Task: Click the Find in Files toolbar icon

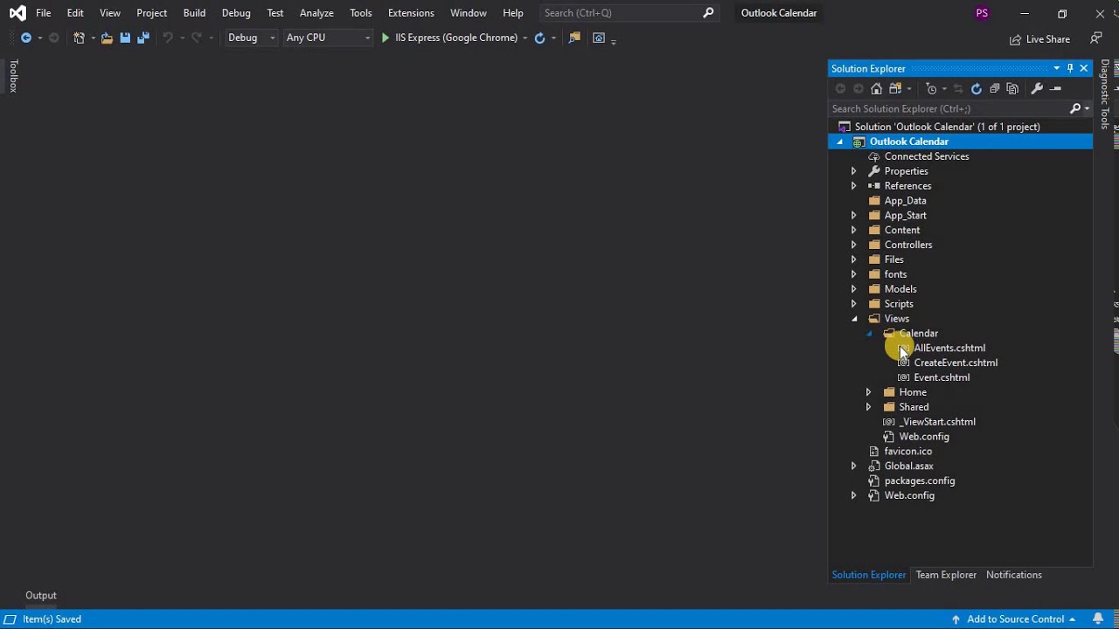Action: tap(574, 38)
